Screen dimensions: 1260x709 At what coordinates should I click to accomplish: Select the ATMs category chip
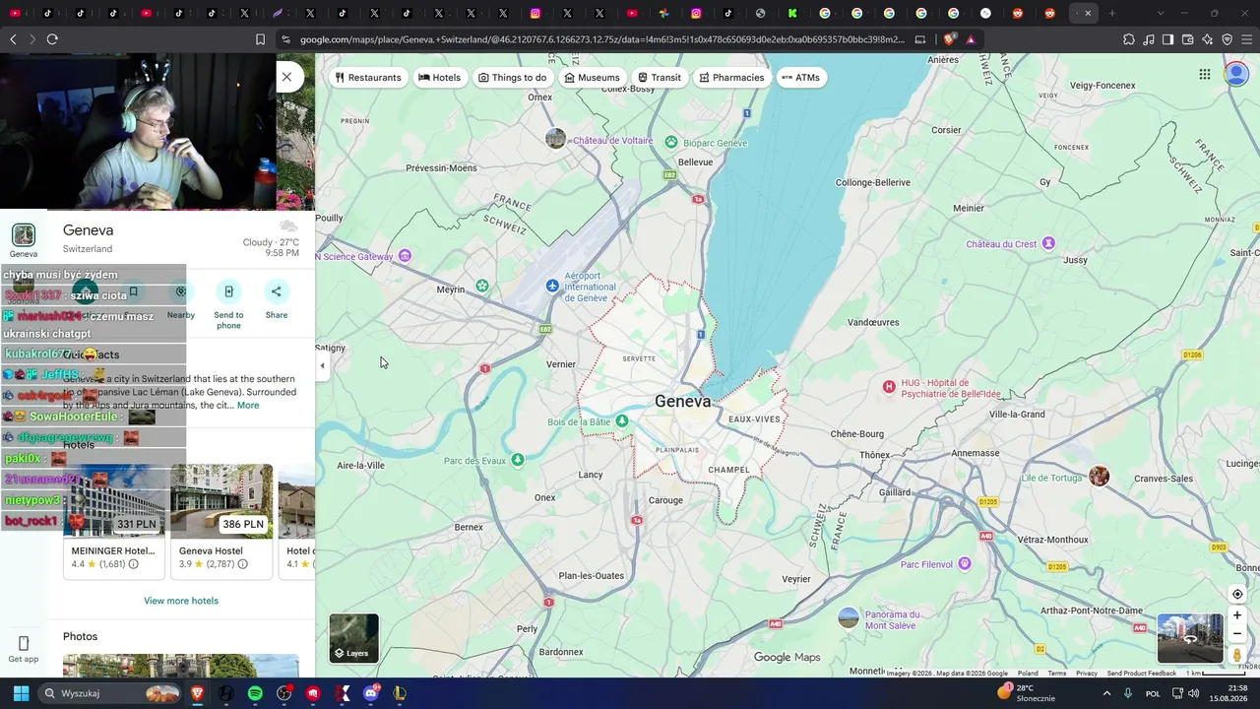tap(799, 78)
